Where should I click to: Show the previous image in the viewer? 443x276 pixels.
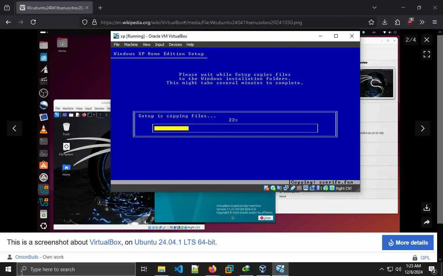pyautogui.click(x=14, y=128)
